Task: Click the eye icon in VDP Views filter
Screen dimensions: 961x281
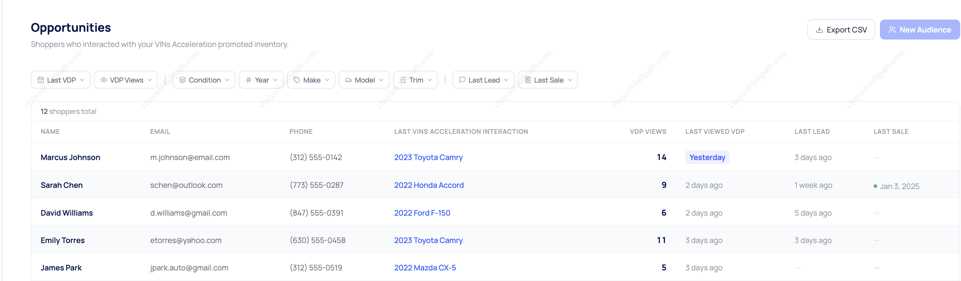Action: pyautogui.click(x=104, y=80)
